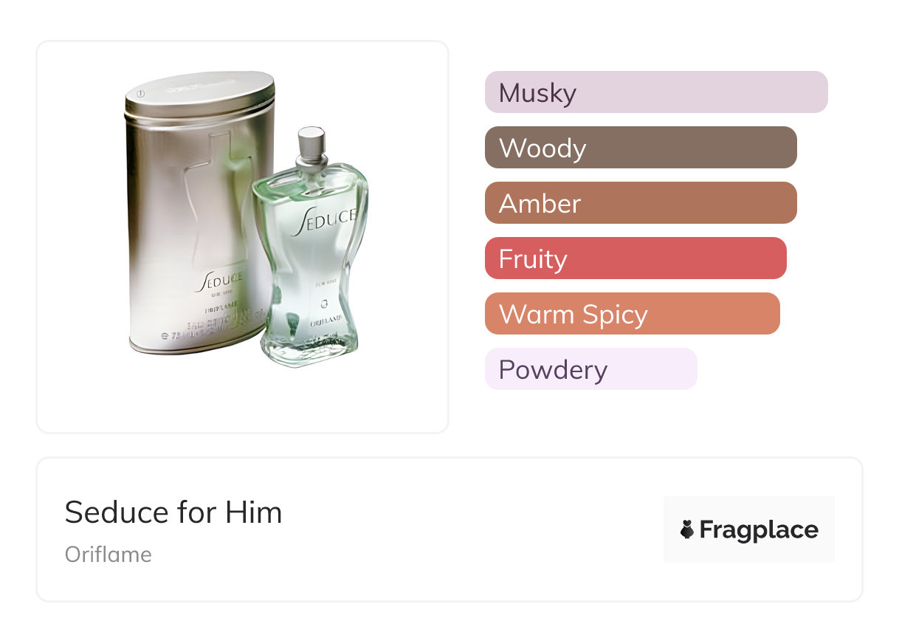Click the Fragplace wordmark text

pos(759,529)
